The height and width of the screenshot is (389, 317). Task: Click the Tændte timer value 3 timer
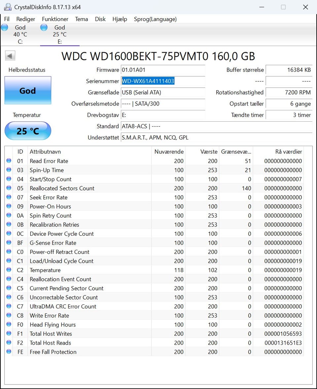[x=289, y=115]
